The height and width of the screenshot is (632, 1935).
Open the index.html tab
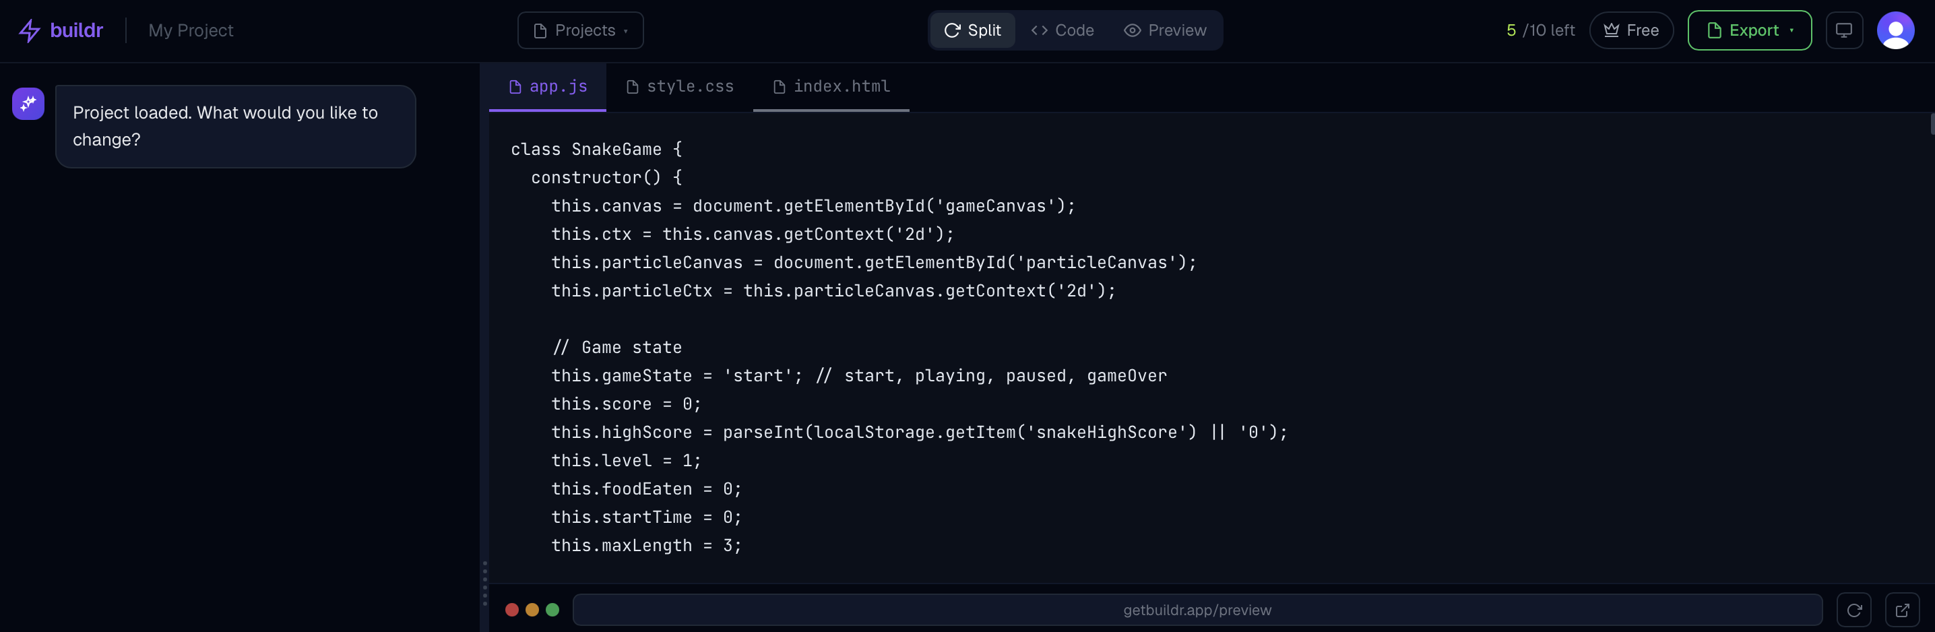[x=830, y=86]
